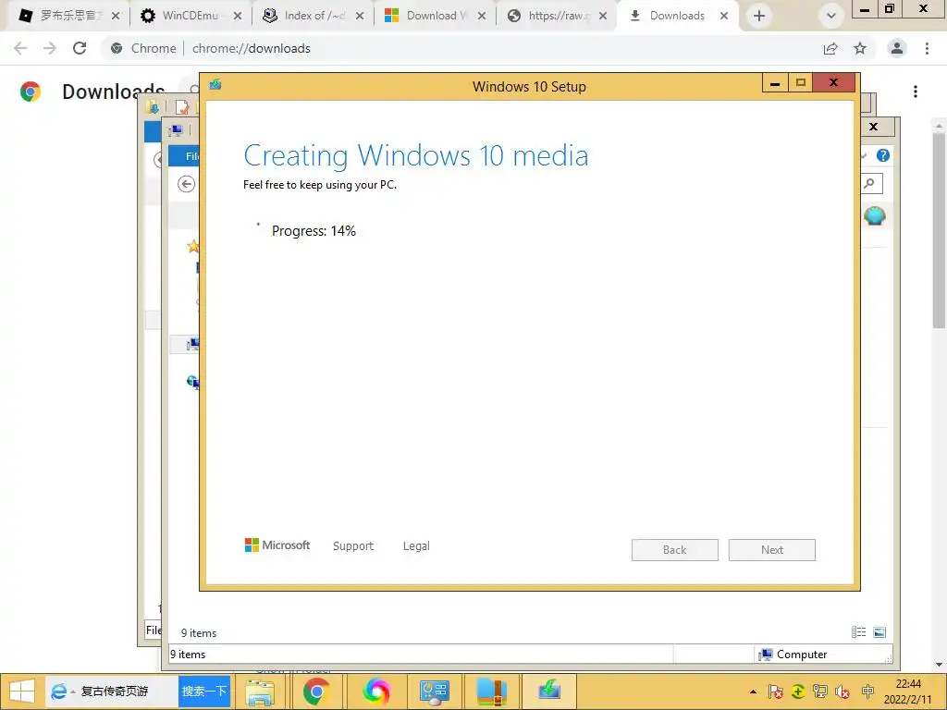Open Downloads page more actions menu
Viewport: 947px width, 710px height.
click(x=916, y=92)
